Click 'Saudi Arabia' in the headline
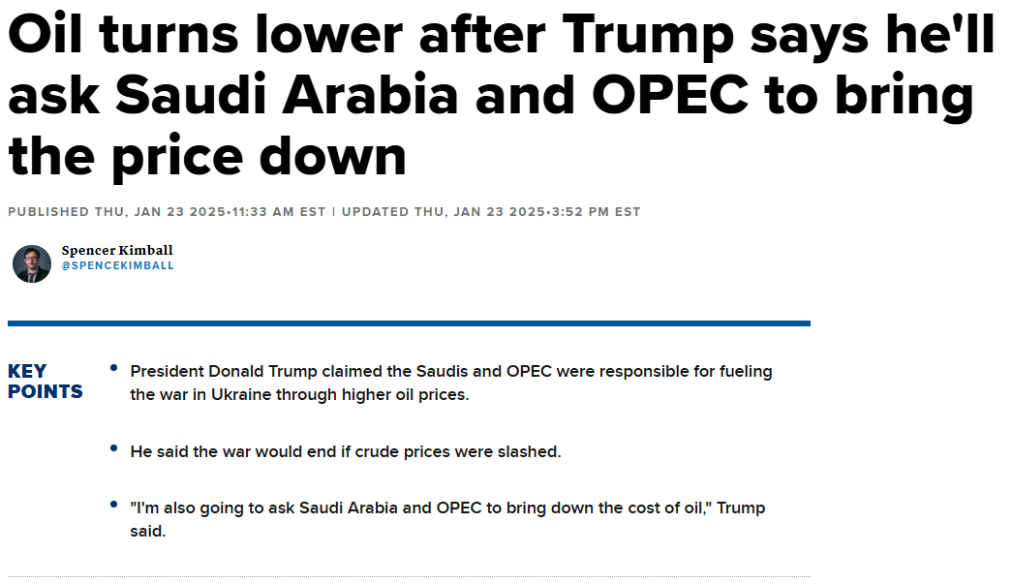Viewport: 1012px width, 584px height. pos(287,95)
